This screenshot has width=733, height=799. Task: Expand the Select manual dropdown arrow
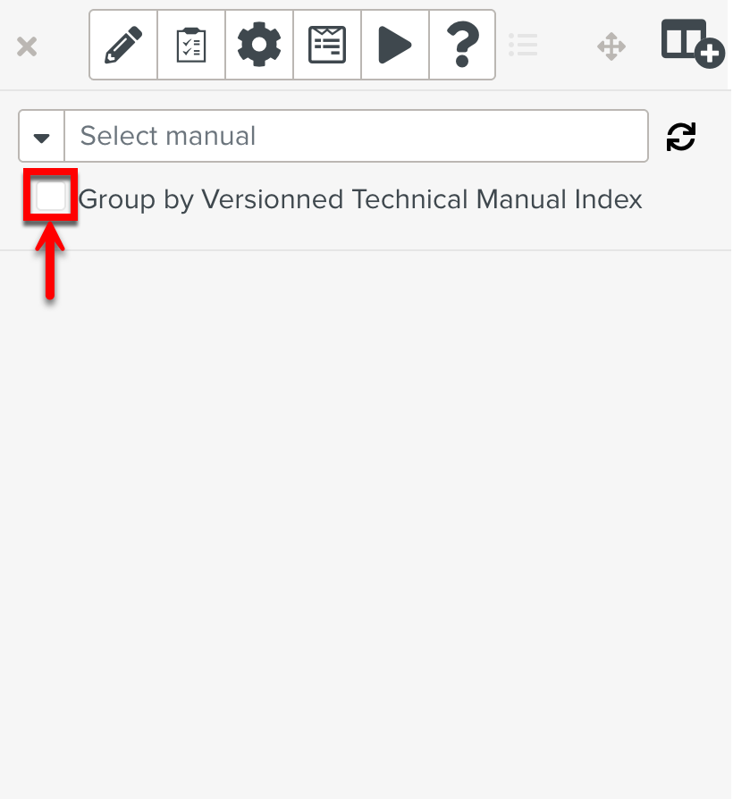[x=41, y=136]
